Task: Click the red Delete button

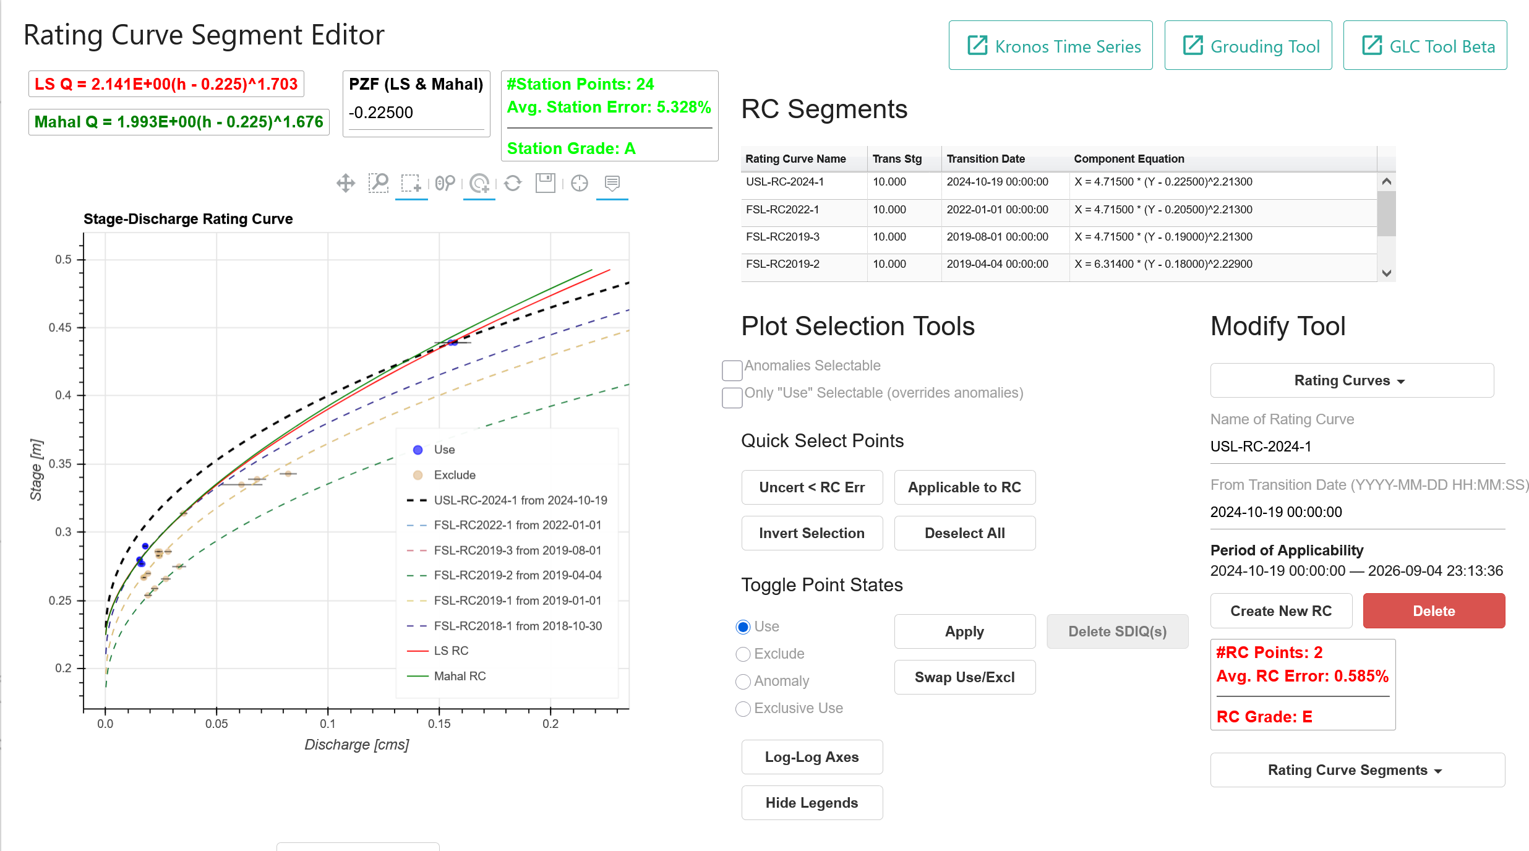Action: pyautogui.click(x=1434, y=611)
